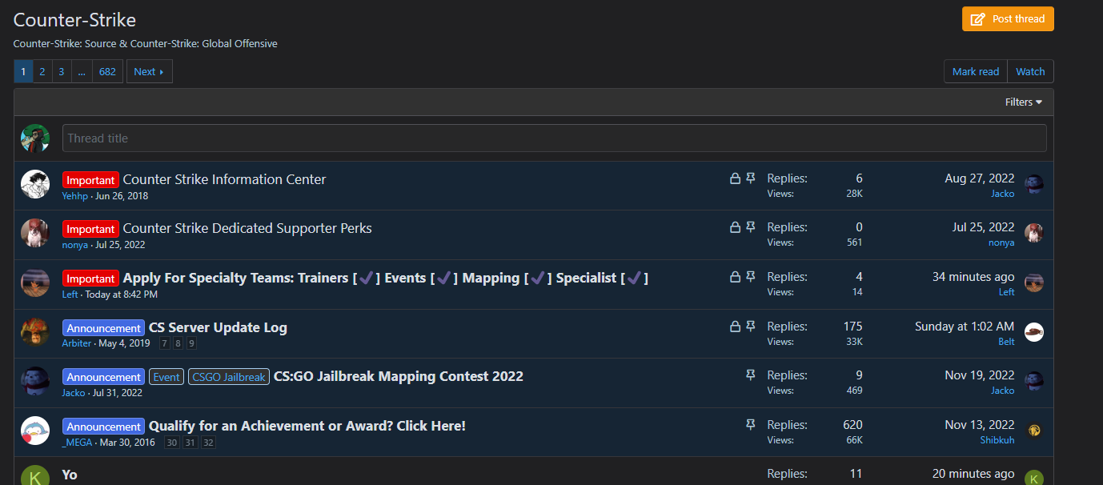Click the Post thread button
Image resolution: width=1103 pixels, height=485 pixels.
[x=1008, y=19]
